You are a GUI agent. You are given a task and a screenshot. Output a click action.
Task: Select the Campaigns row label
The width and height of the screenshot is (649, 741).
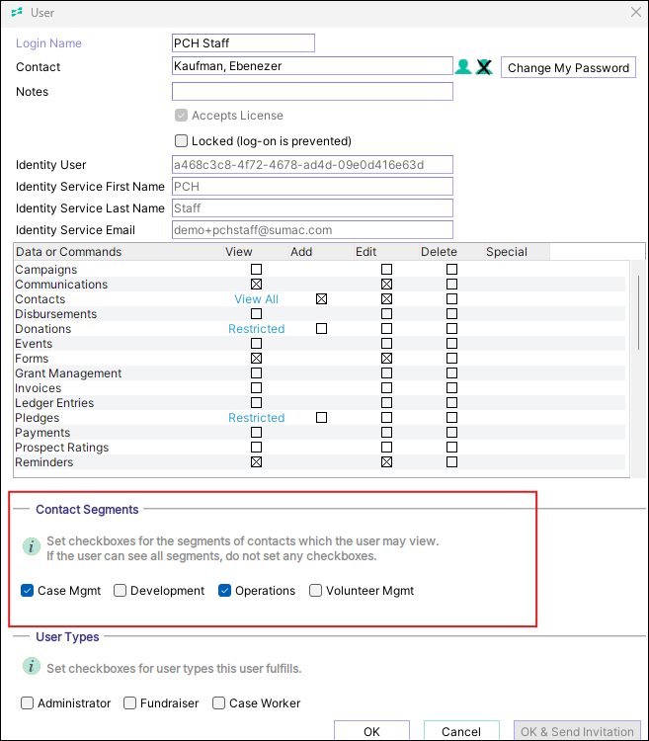[45, 270]
